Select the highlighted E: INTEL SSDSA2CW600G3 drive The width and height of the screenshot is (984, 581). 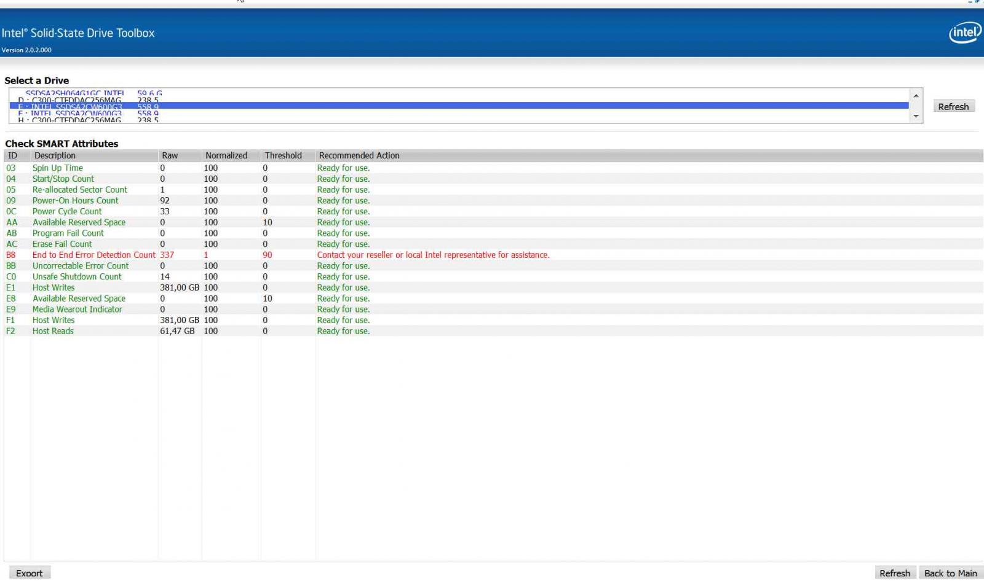point(459,106)
